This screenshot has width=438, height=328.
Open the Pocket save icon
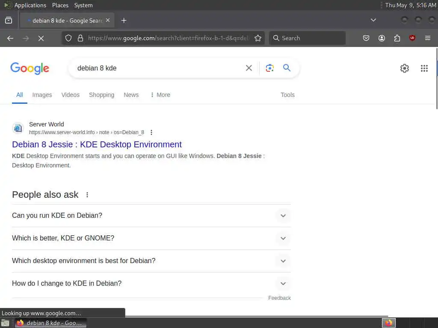point(366,38)
